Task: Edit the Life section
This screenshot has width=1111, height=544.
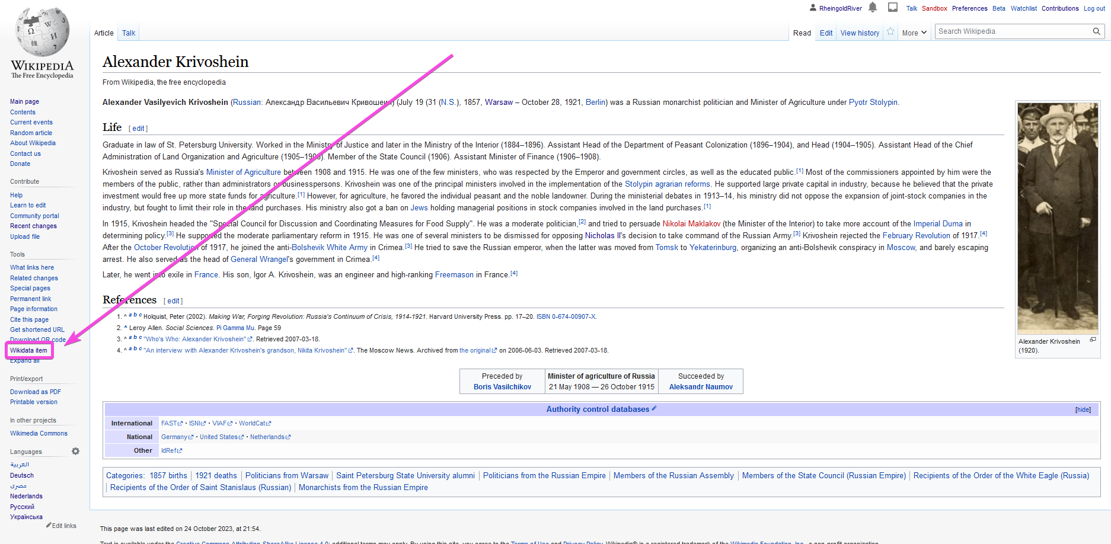Action: point(139,129)
